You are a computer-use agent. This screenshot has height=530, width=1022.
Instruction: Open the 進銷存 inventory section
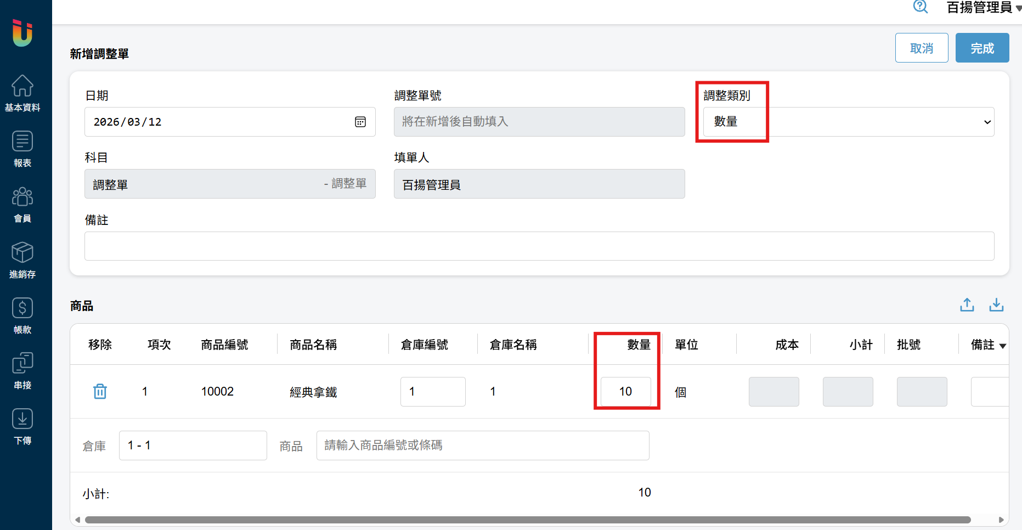coord(22,260)
